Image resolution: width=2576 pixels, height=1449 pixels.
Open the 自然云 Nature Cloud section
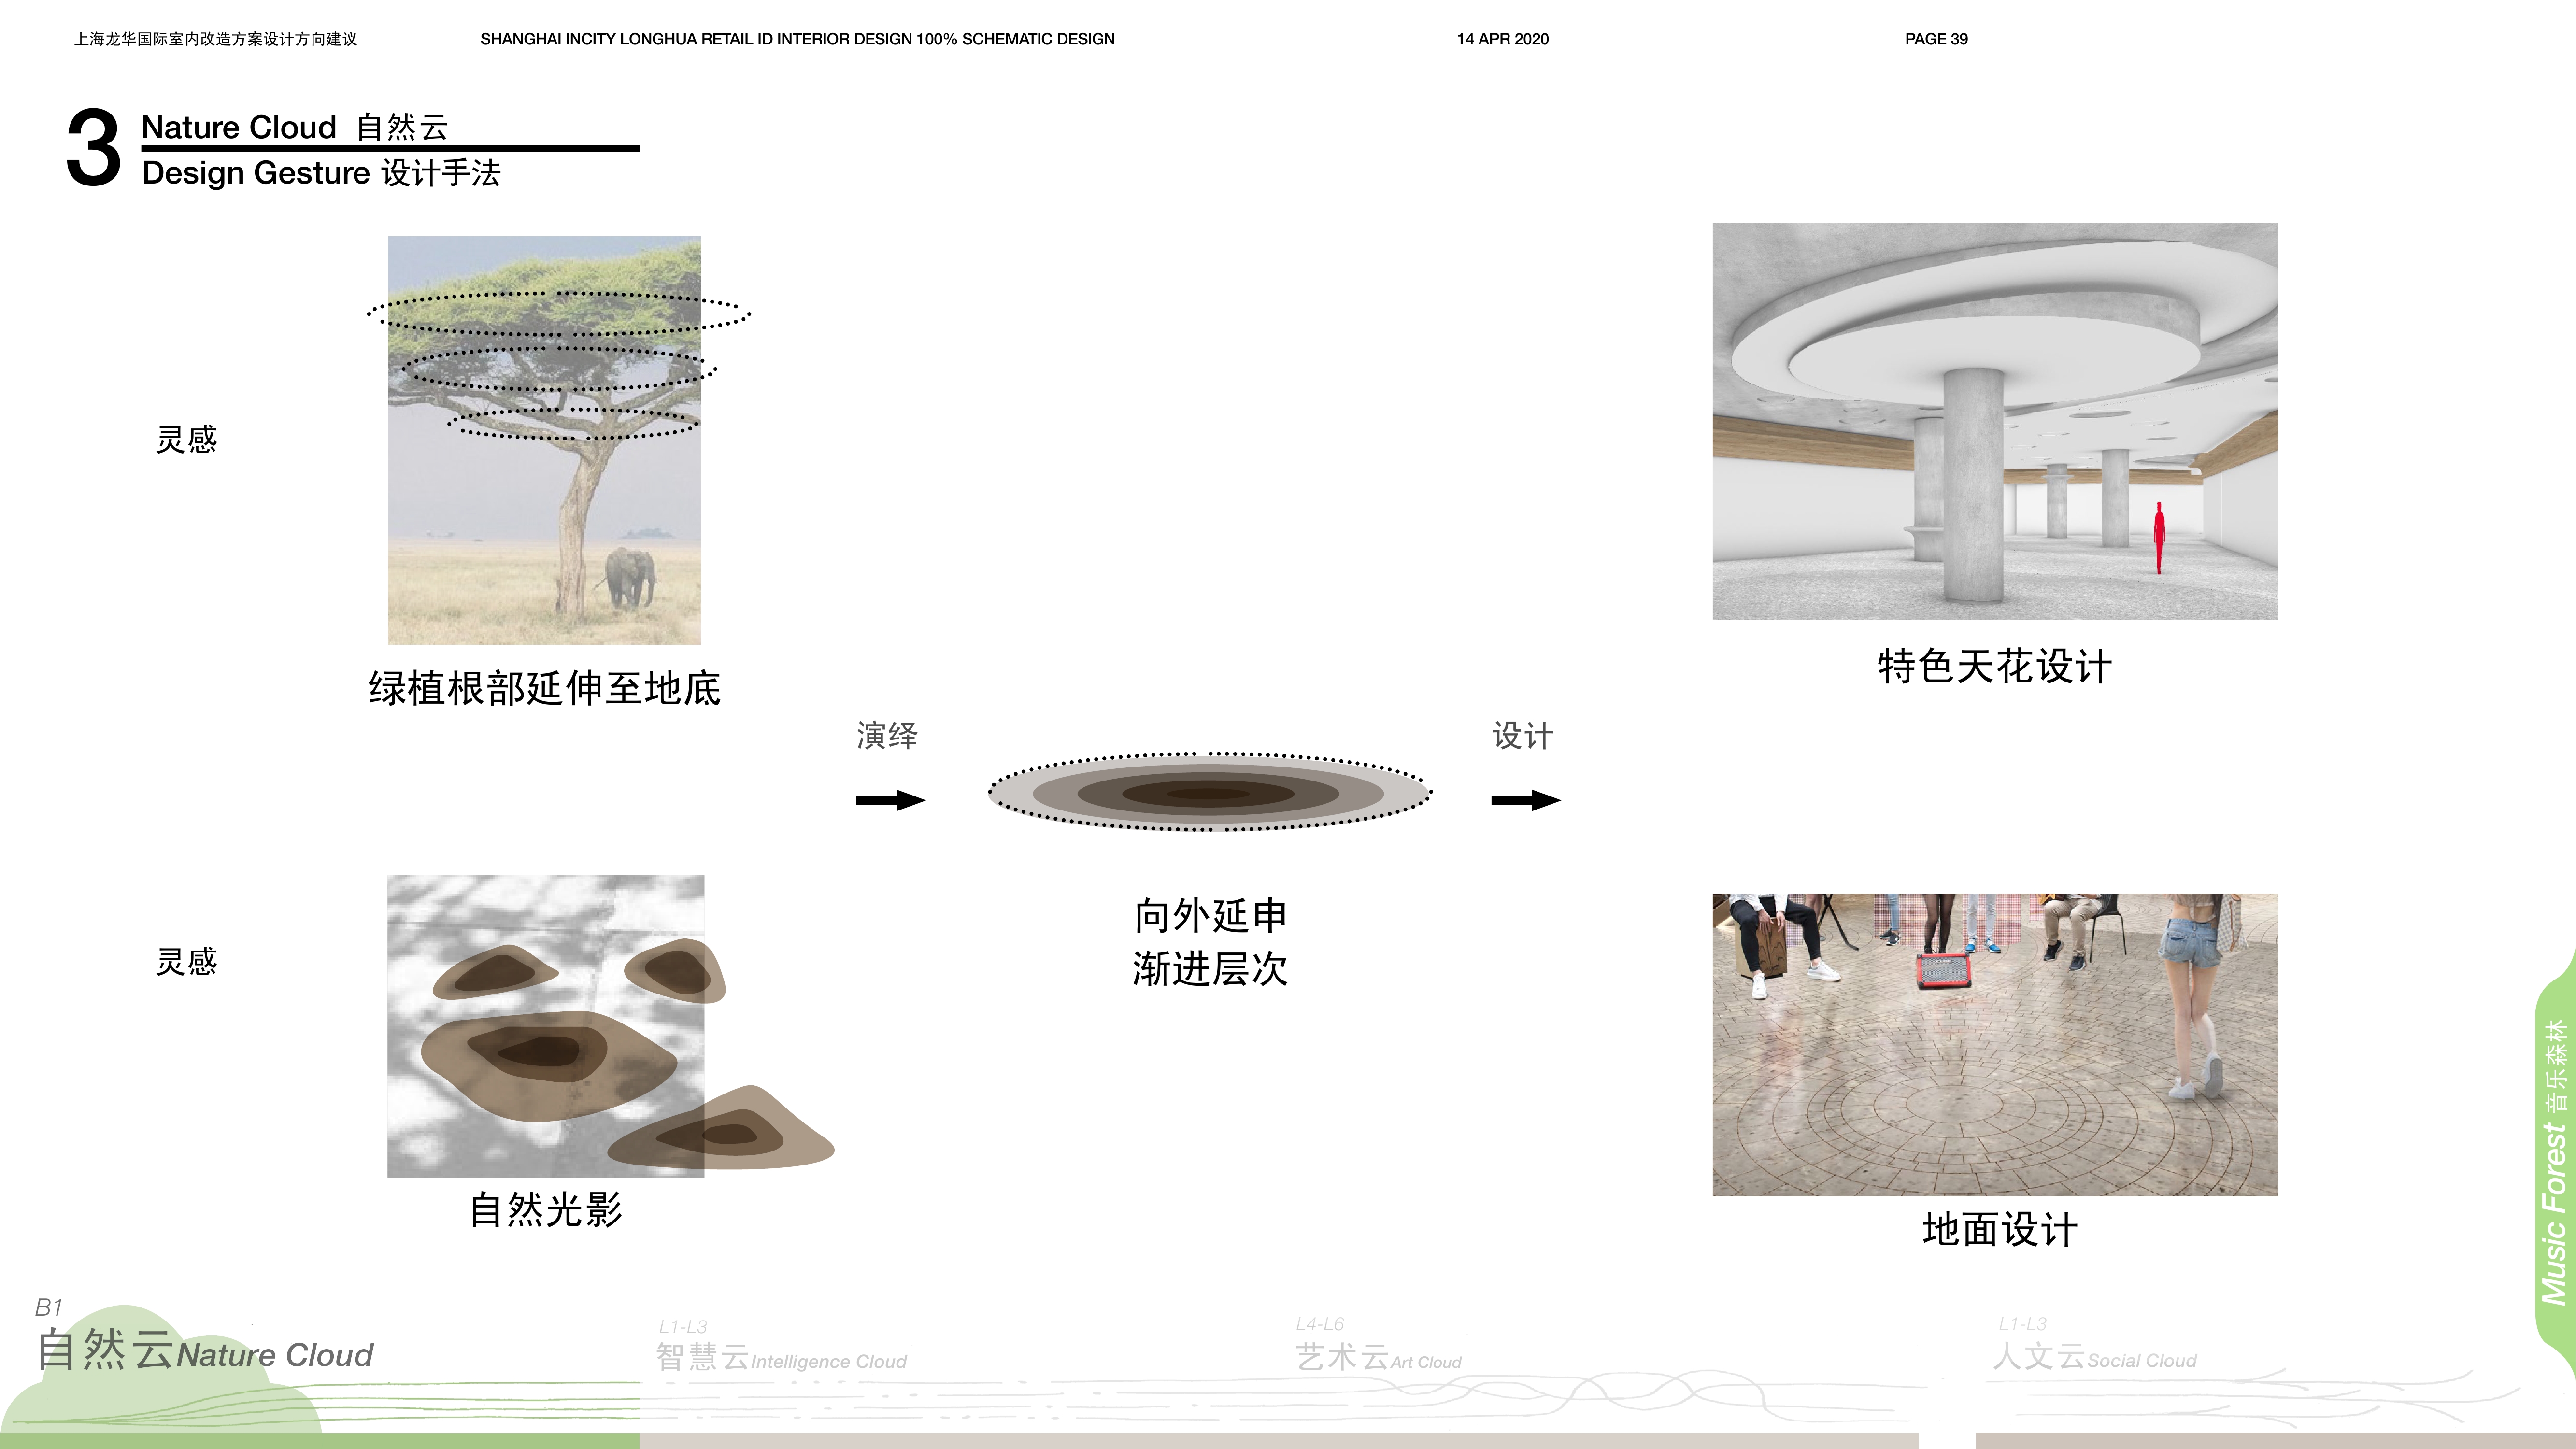pyautogui.click(x=205, y=1352)
